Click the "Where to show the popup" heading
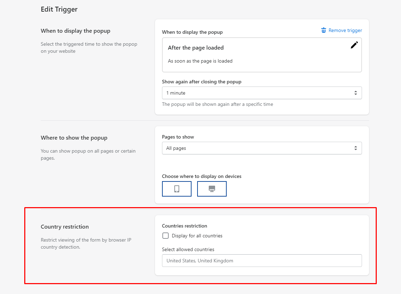 [x=74, y=138]
